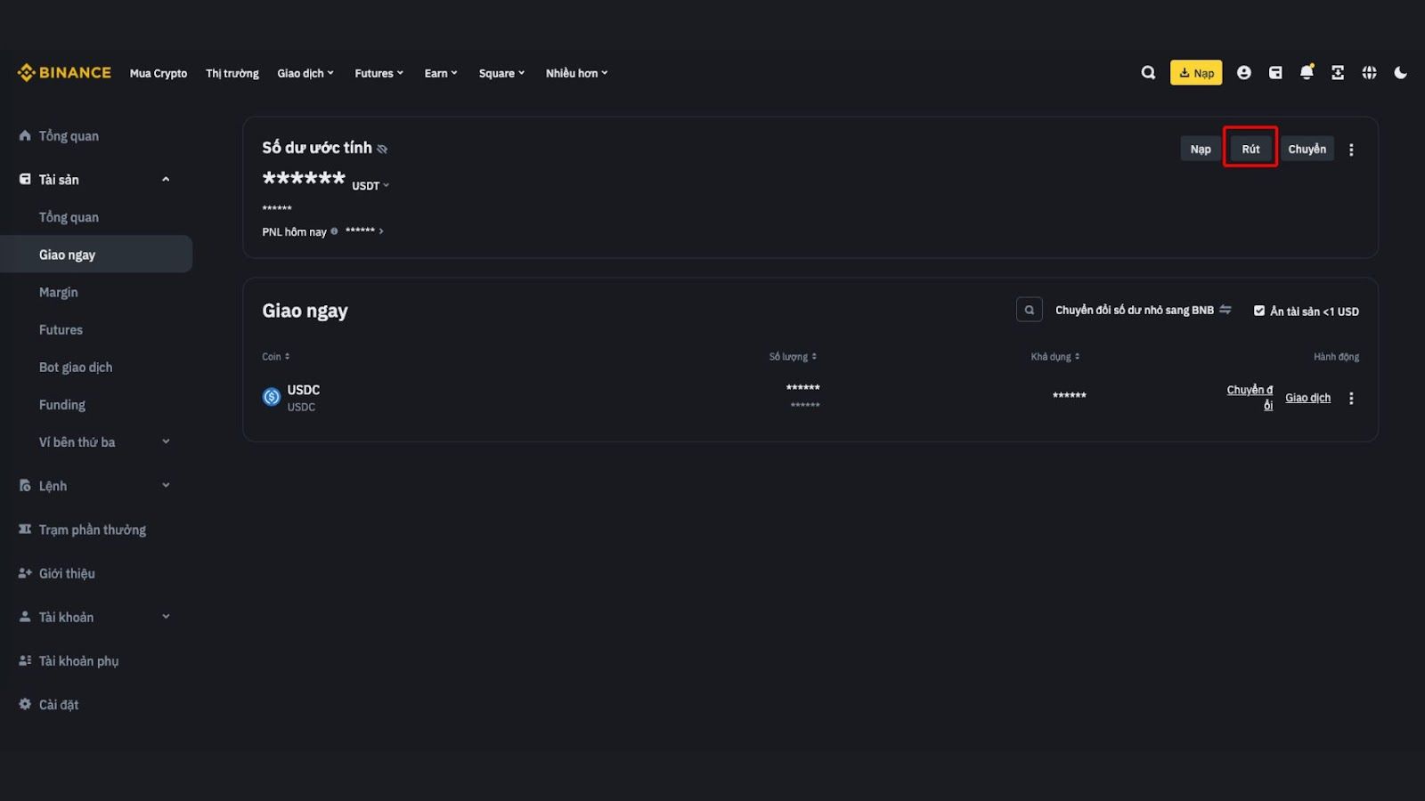
Task: Toggle dark mode moon icon
Action: (x=1400, y=73)
